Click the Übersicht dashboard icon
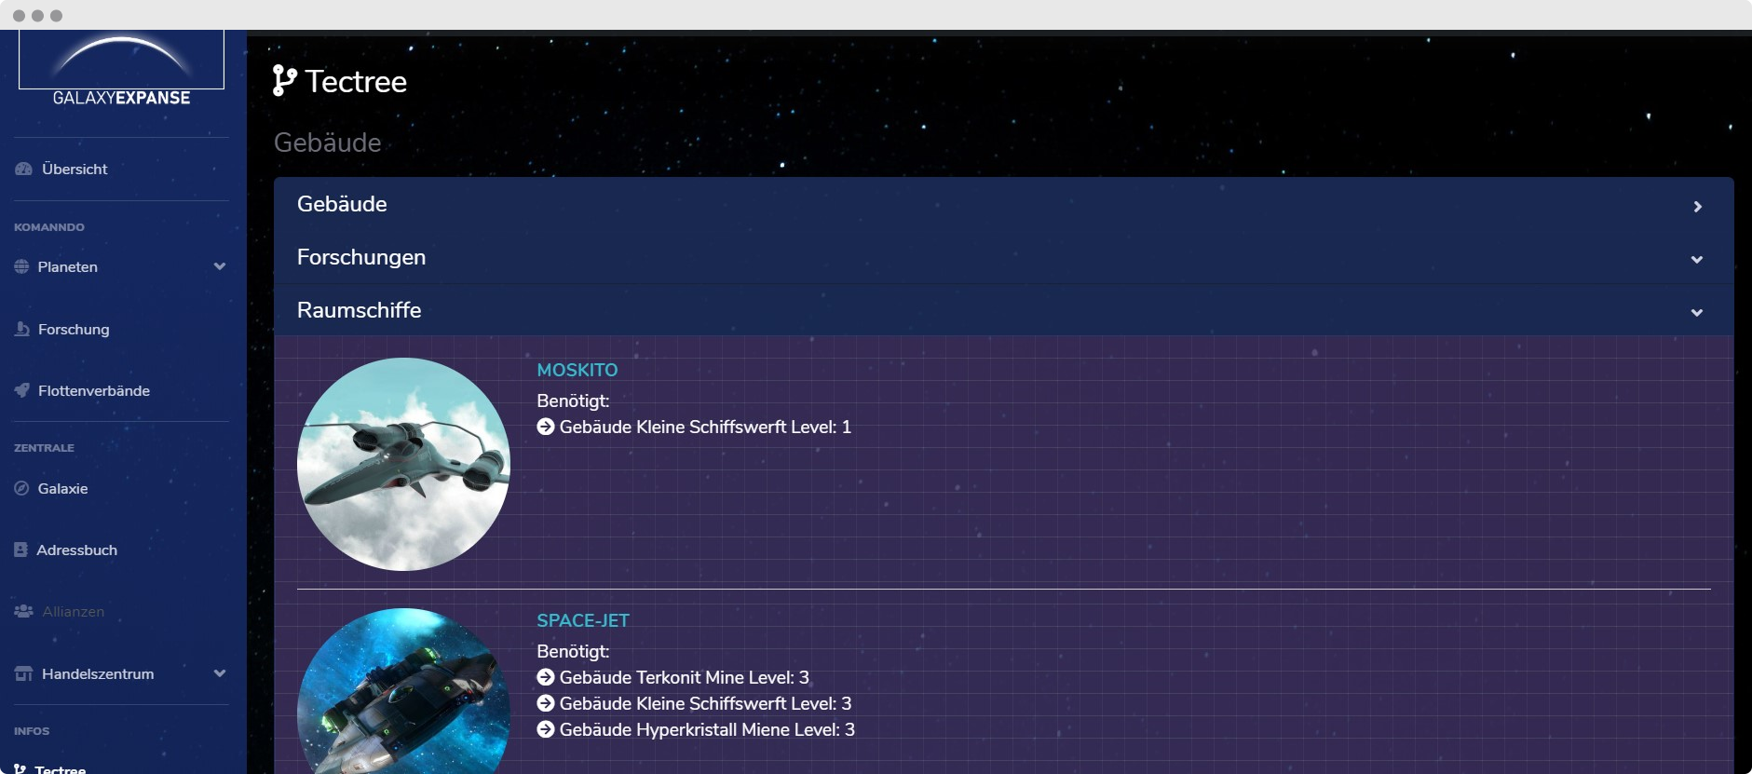The width and height of the screenshot is (1752, 774). point(23,169)
